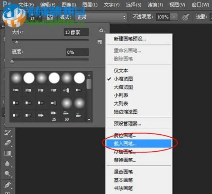Viewport: 212px width, 194px height.
Task: Open the brush preset picker arrow beside 13
Action: tap(40, 17)
